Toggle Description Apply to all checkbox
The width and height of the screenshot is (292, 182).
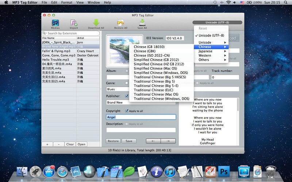tap(127, 124)
